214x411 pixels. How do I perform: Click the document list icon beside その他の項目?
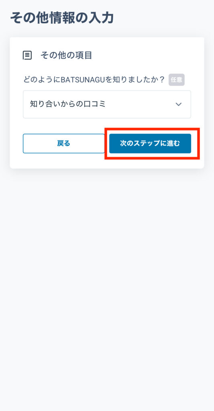point(27,55)
